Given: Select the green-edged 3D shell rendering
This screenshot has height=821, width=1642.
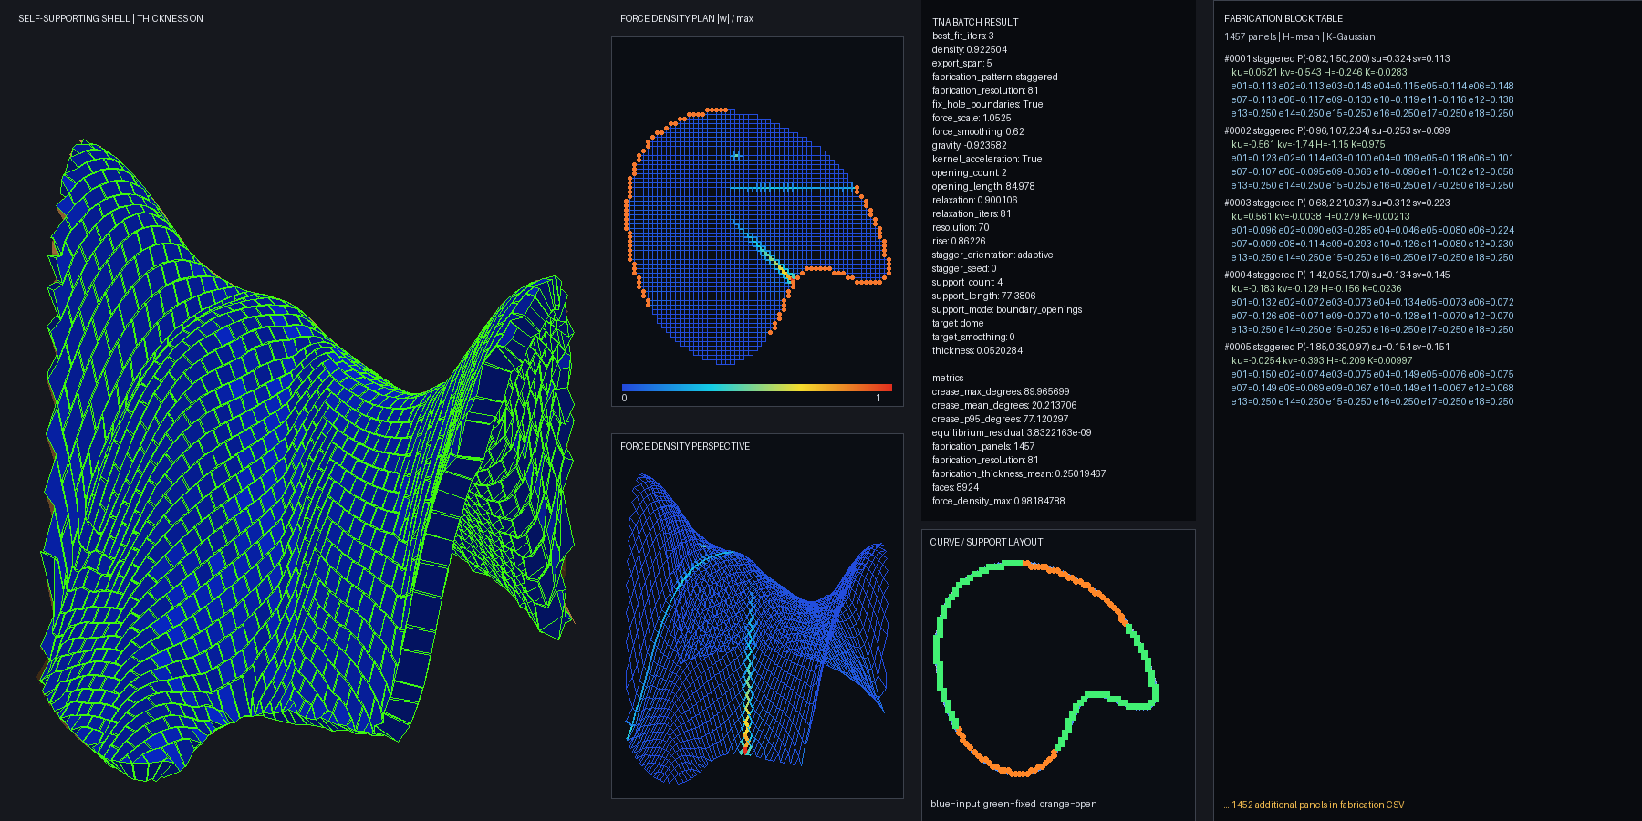Looking at the screenshot, I should (x=307, y=461).
